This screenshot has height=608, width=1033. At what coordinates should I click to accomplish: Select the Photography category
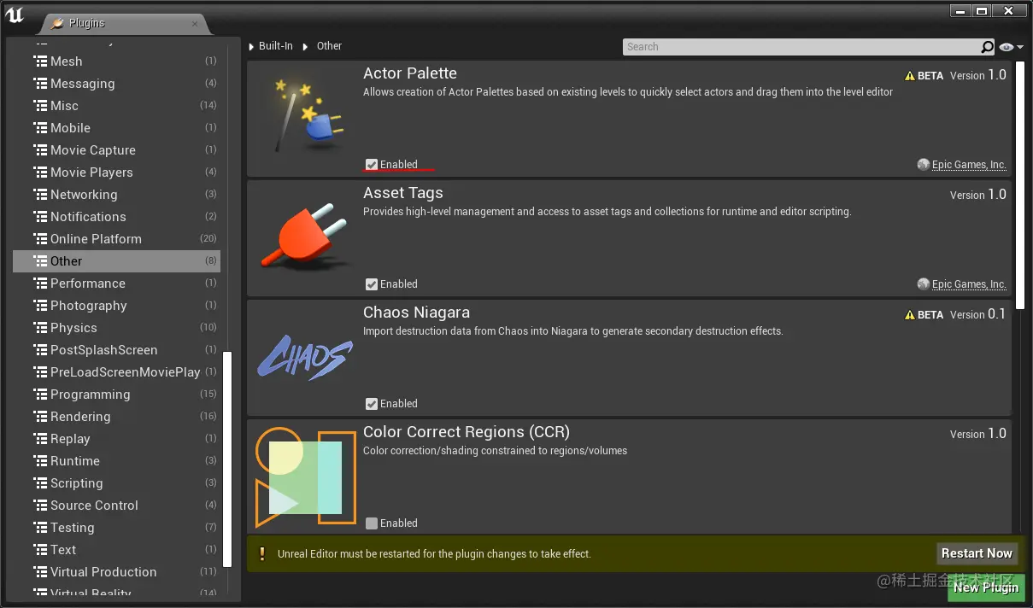tap(116, 306)
